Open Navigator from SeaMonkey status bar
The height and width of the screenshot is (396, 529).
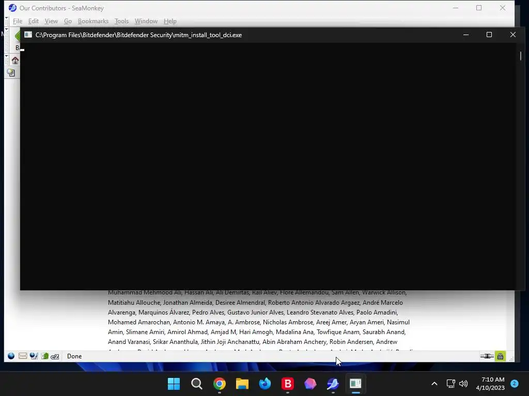tap(11, 356)
